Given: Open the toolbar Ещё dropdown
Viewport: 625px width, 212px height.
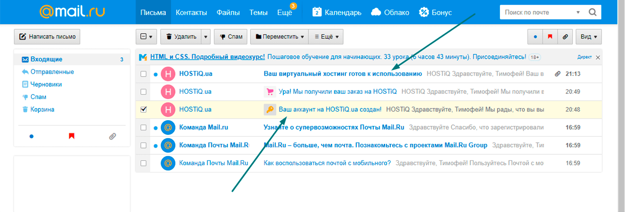Looking at the screenshot, I should 326,36.
